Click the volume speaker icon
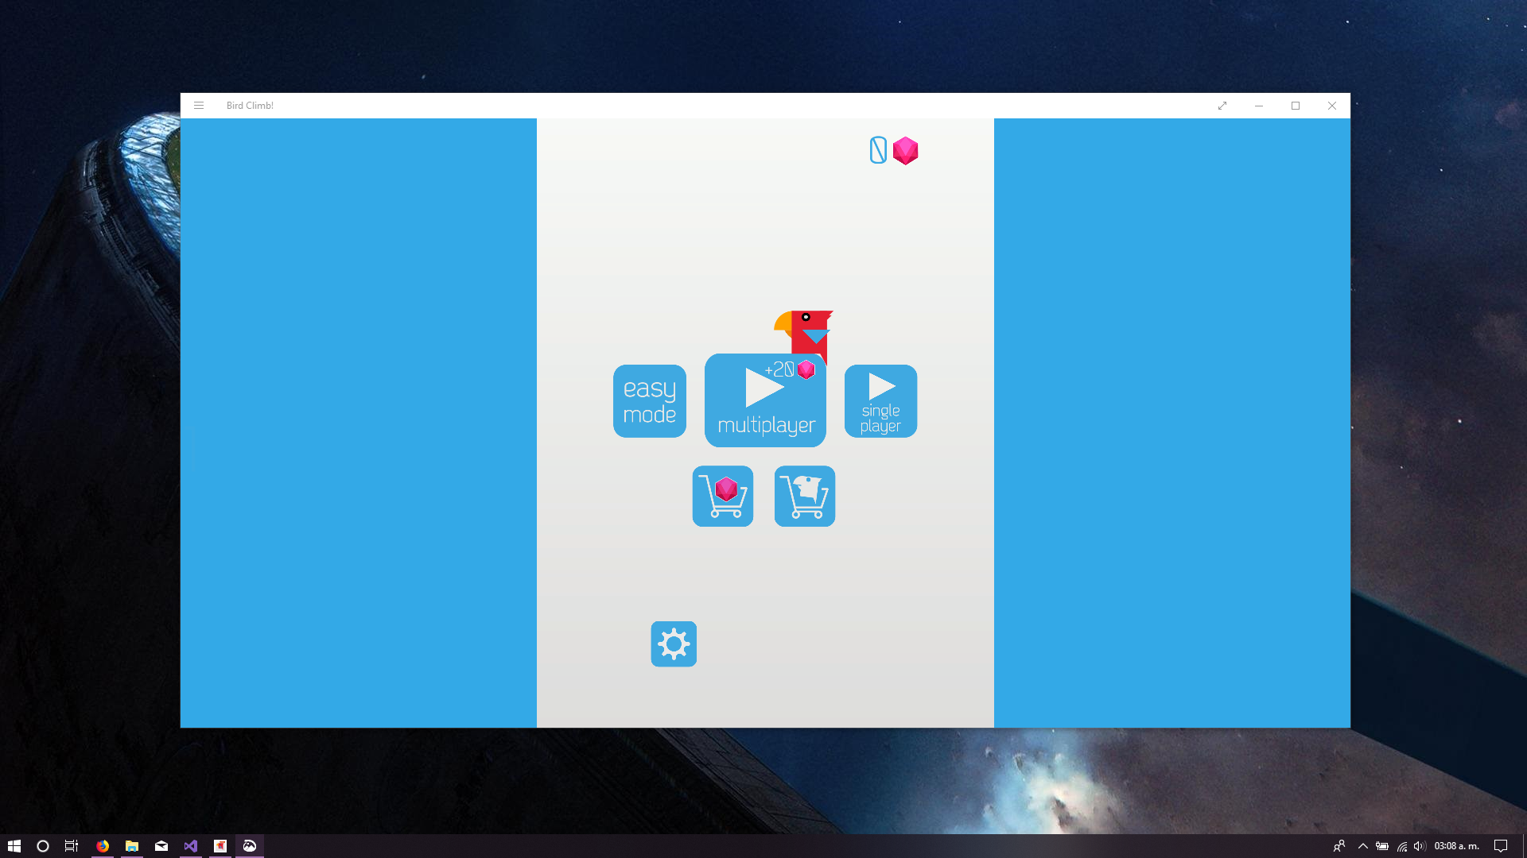 pyautogui.click(x=1420, y=846)
